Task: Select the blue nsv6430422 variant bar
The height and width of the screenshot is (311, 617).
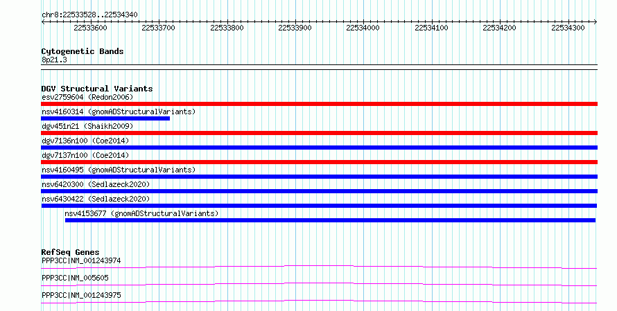Action: (319, 206)
